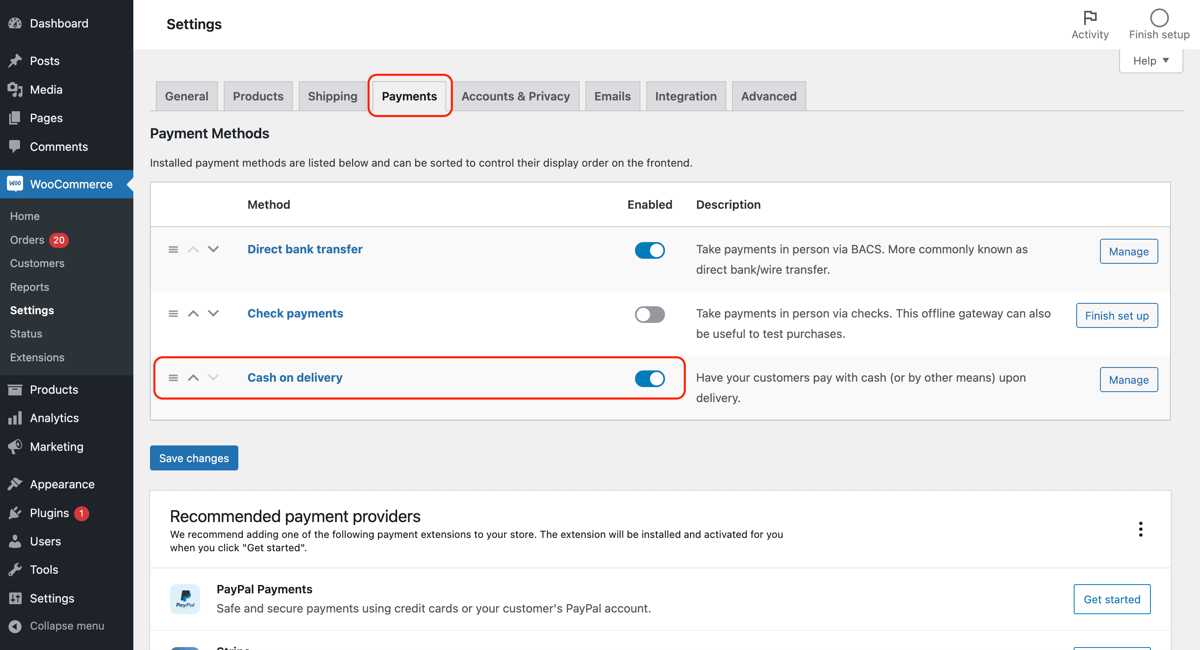Click the Marketing megaphone icon
This screenshot has height=650, width=1200.
(15, 446)
